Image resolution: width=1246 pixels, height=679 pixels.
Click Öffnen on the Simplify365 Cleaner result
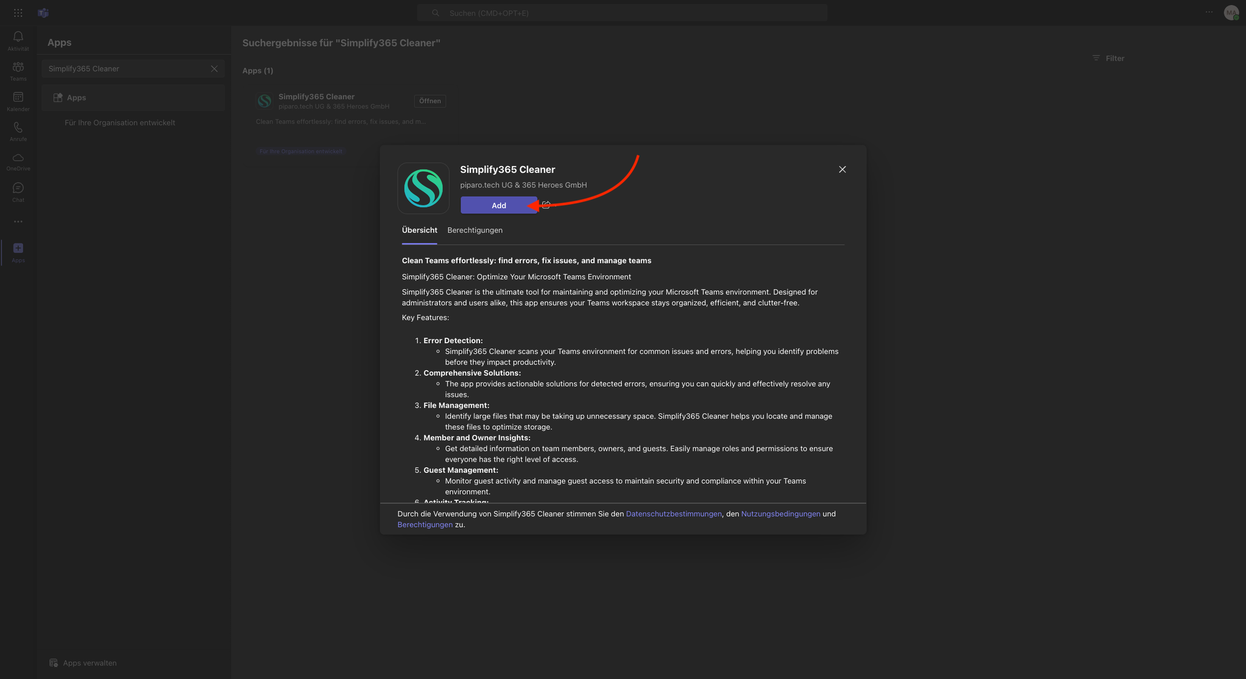[430, 101]
